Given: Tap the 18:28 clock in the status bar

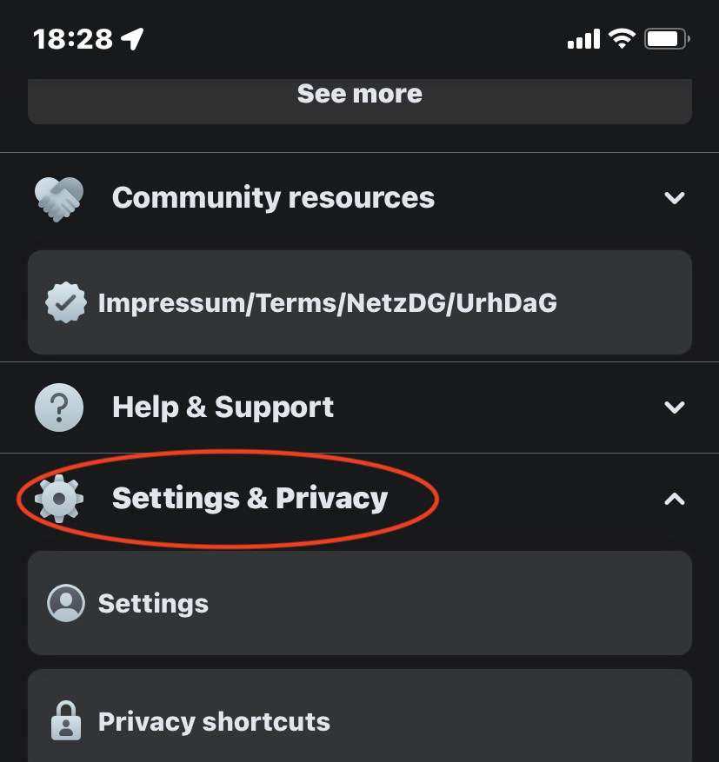Looking at the screenshot, I should point(73,39).
